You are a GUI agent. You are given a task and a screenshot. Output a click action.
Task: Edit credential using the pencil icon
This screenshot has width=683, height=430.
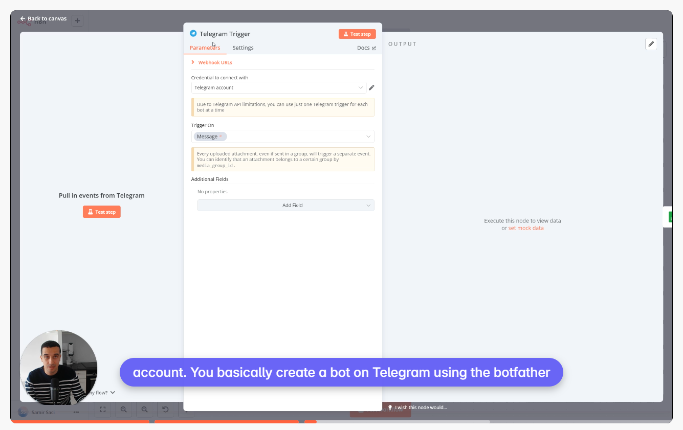point(372,87)
